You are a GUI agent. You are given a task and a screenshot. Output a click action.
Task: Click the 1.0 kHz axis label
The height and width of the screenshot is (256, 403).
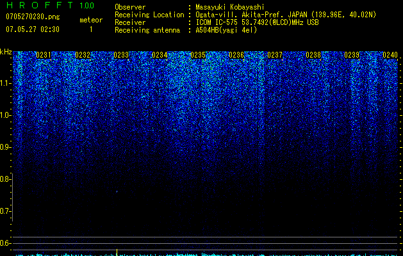tap(5, 115)
